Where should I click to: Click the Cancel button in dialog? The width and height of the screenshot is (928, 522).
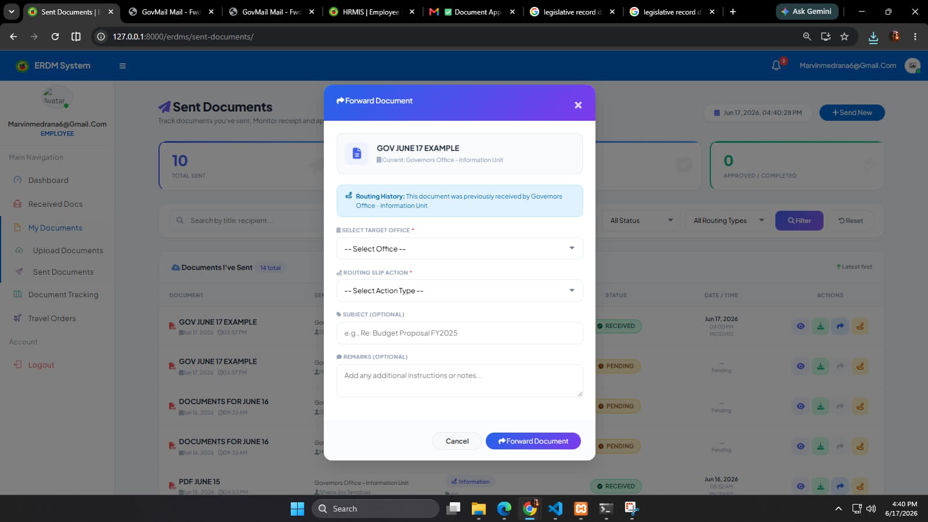click(457, 441)
